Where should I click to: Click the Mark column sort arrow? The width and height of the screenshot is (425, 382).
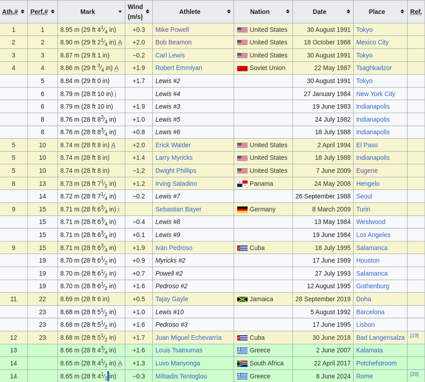120,11
